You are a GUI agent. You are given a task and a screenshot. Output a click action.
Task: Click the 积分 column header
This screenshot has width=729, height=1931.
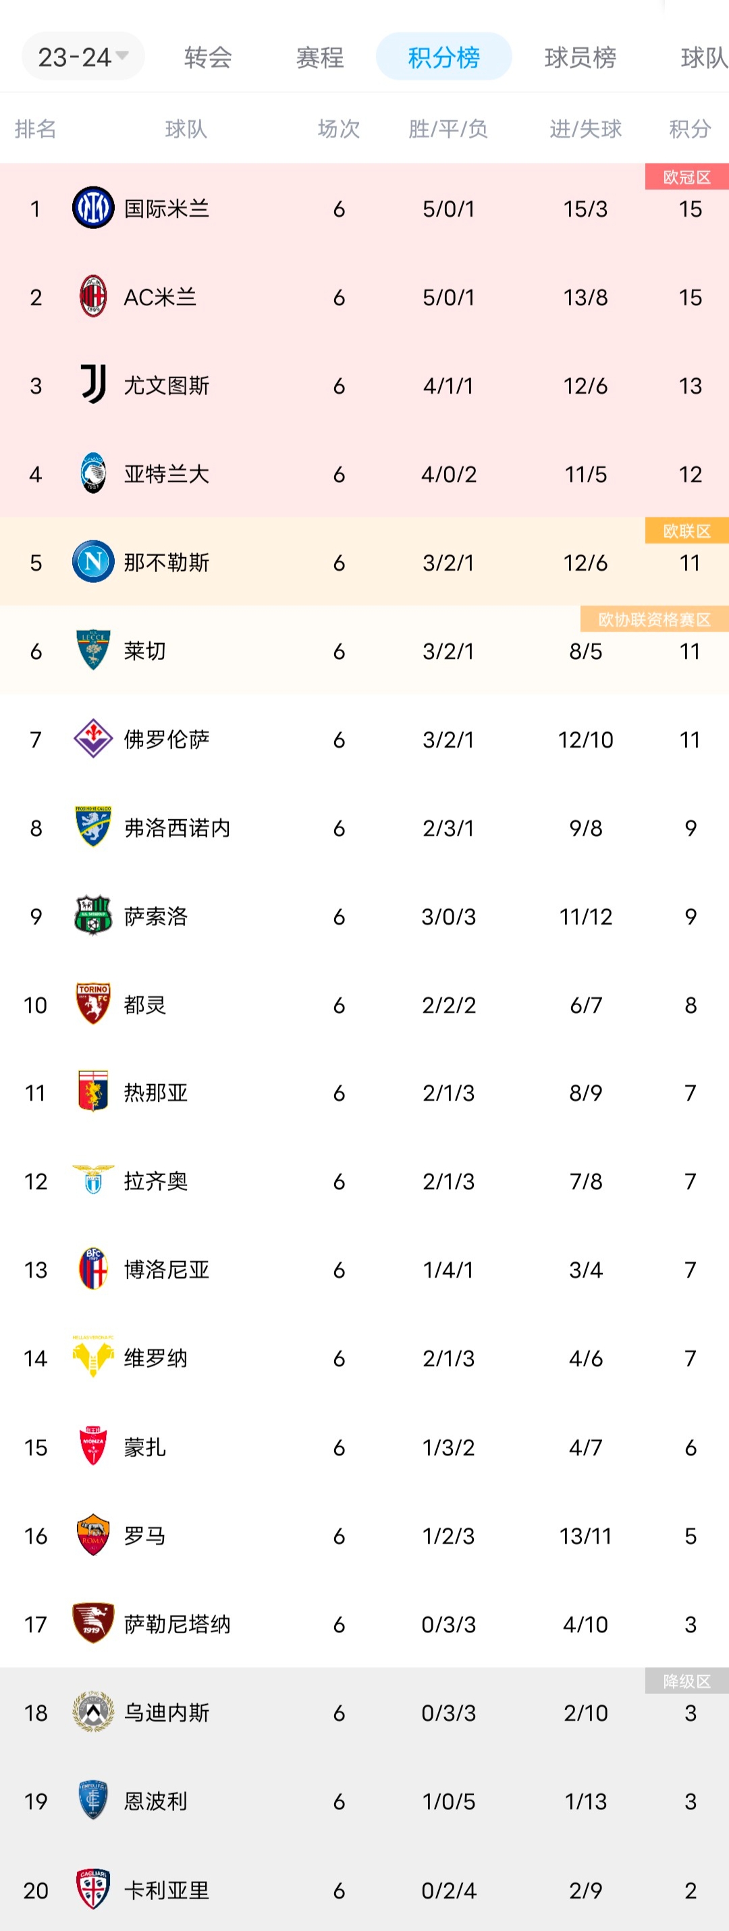[689, 129]
